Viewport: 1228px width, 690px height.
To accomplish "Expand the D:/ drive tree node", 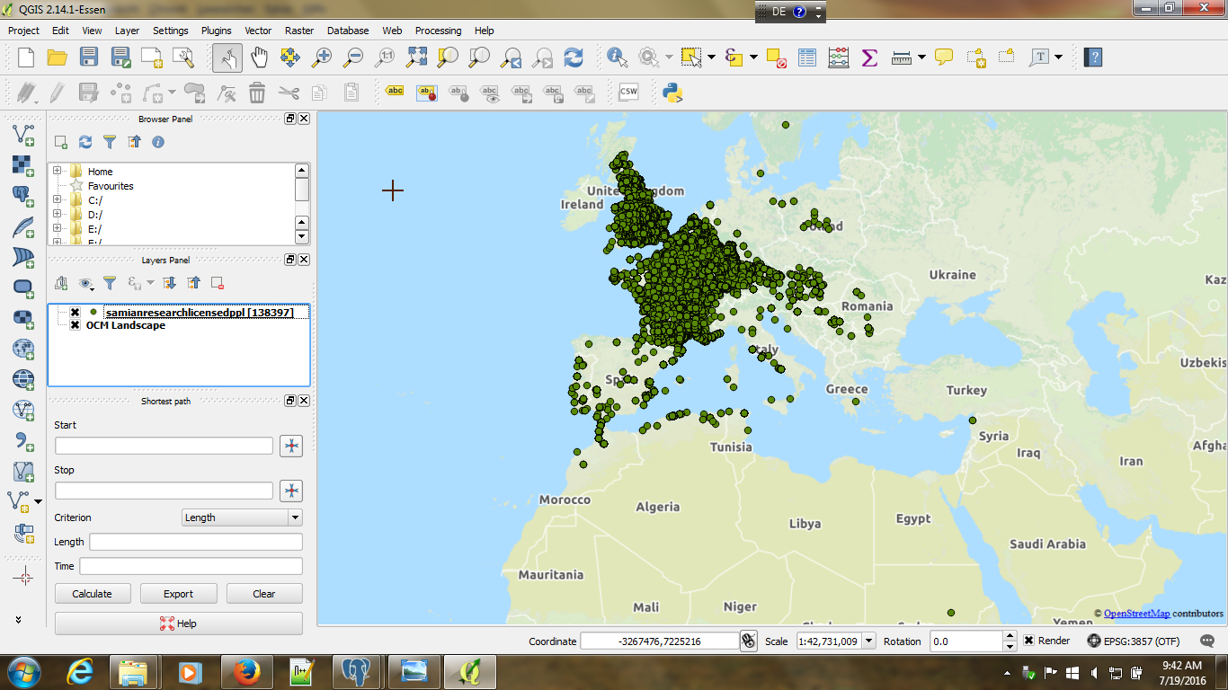I will pos(58,214).
